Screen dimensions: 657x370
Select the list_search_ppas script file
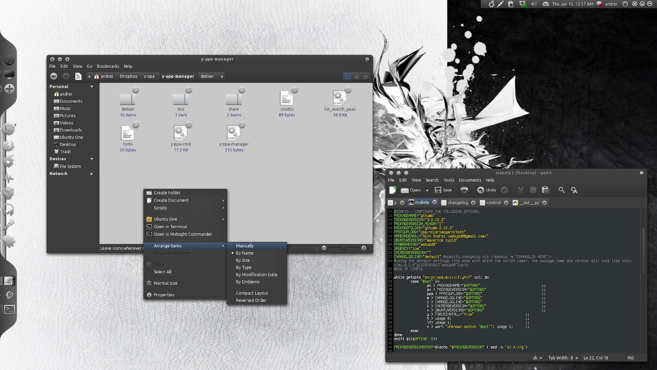point(340,99)
